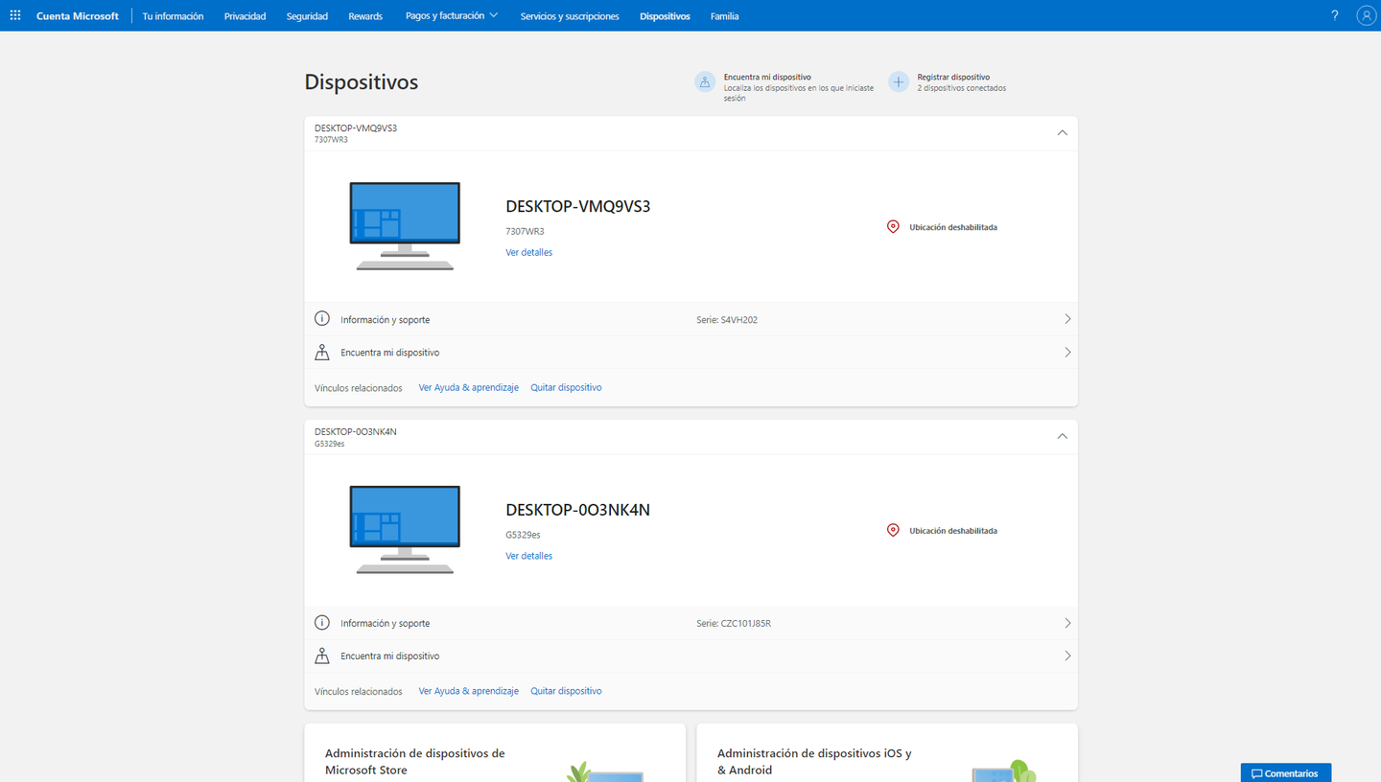Click the DESKTOP-VMQ9VS3 monitor image

(405, 226)
